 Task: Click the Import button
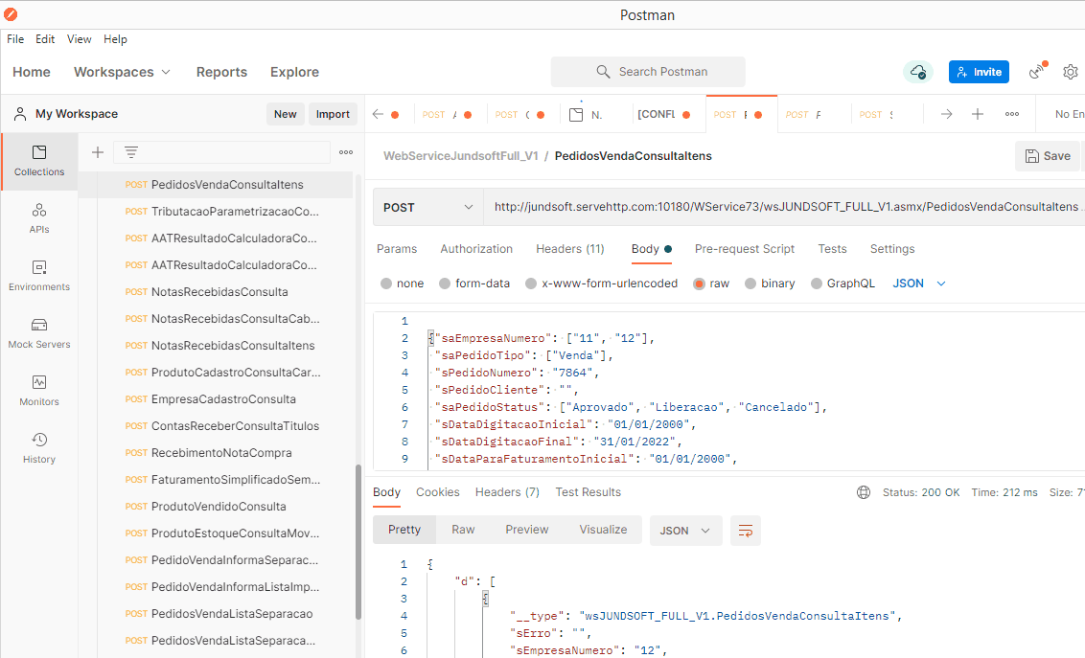click(333, 114)
